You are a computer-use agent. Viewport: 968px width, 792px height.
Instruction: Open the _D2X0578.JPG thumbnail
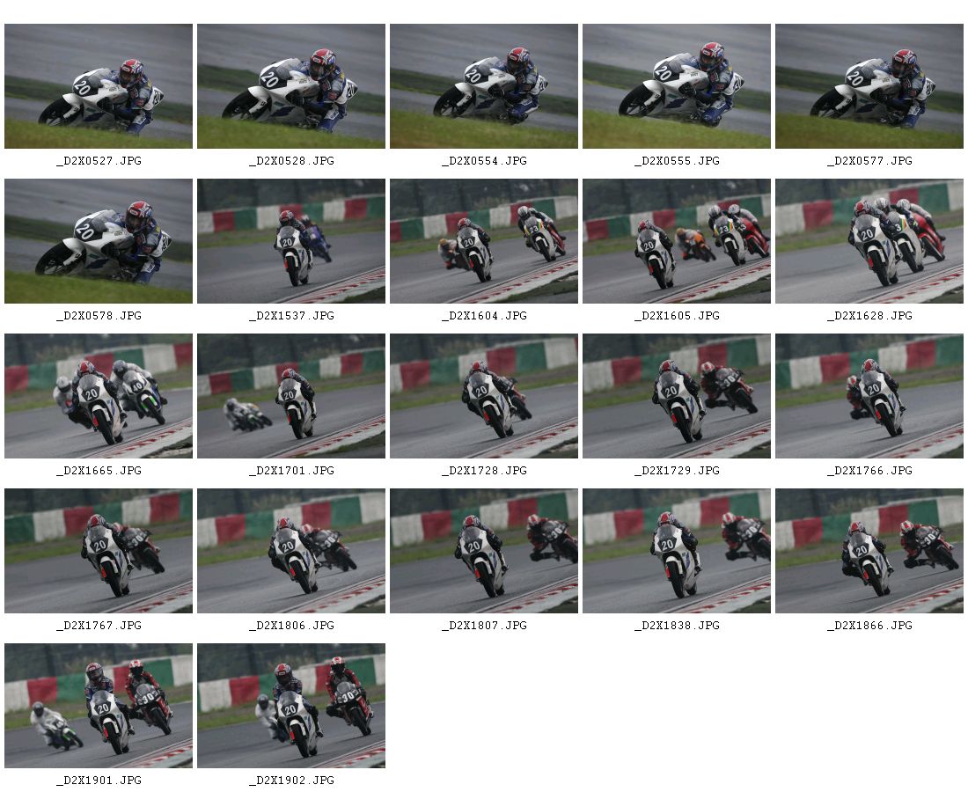point(99,241)
